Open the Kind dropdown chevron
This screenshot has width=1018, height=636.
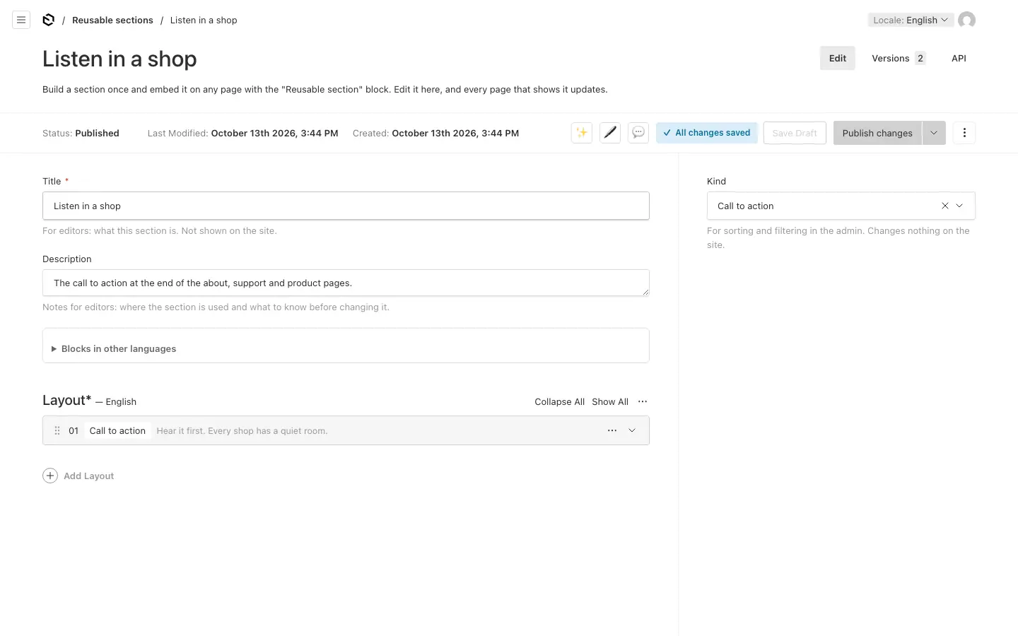tap(959, 206)
